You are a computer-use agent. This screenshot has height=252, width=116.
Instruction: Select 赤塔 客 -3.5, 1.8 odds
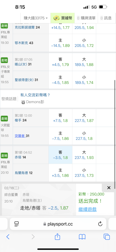(61, 155)
